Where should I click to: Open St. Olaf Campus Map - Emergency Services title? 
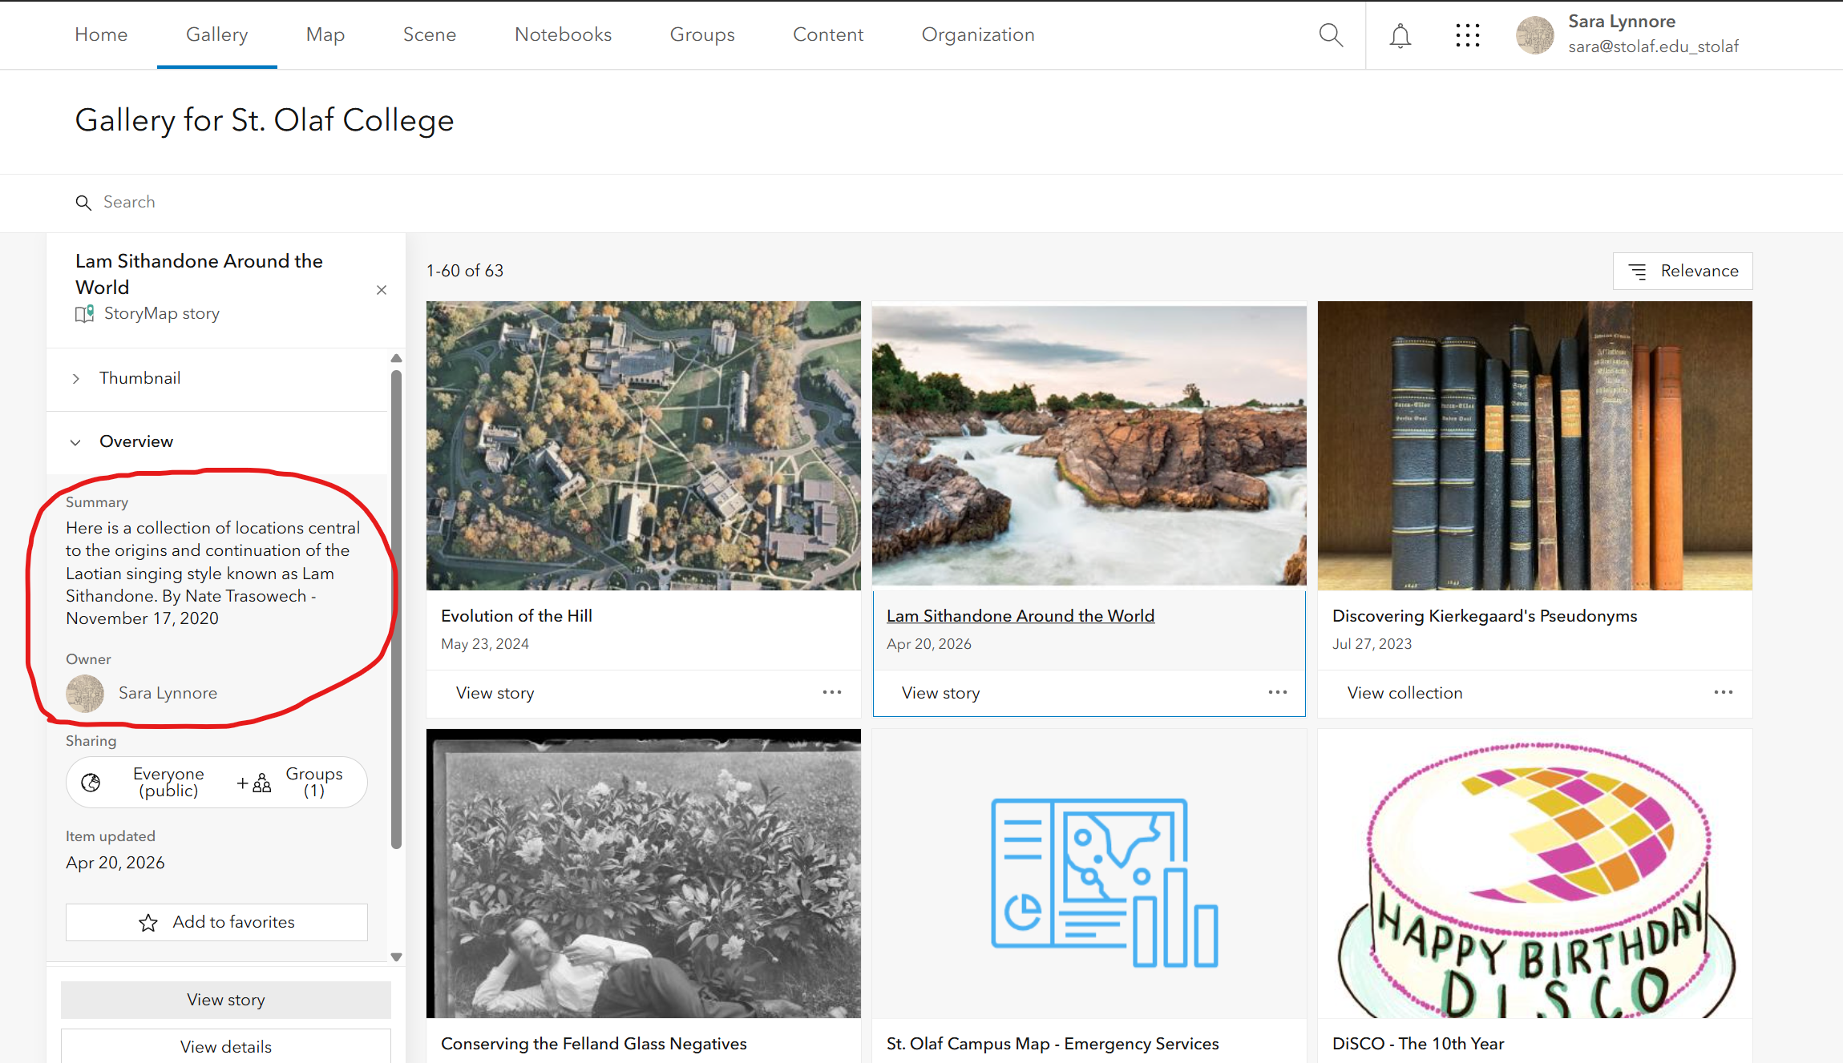[1053, 1044]
